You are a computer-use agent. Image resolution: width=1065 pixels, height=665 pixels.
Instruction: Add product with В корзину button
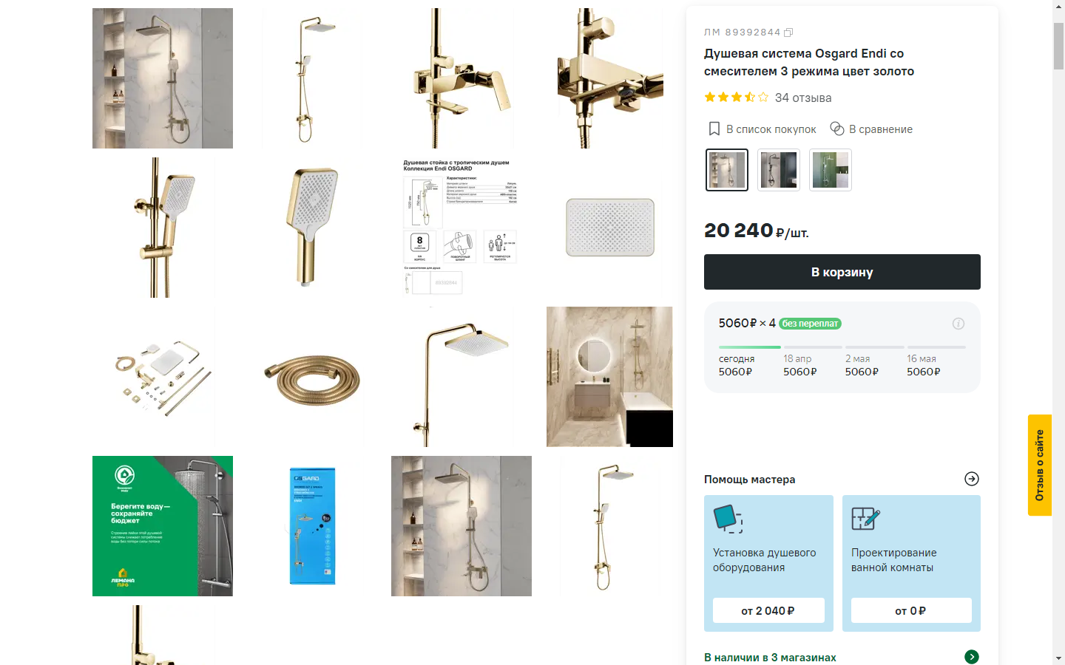[842, 272]
